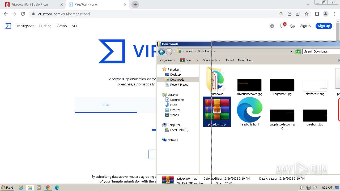
Task: Click New folder in Explorer toolbar
Action: [245, 60]
